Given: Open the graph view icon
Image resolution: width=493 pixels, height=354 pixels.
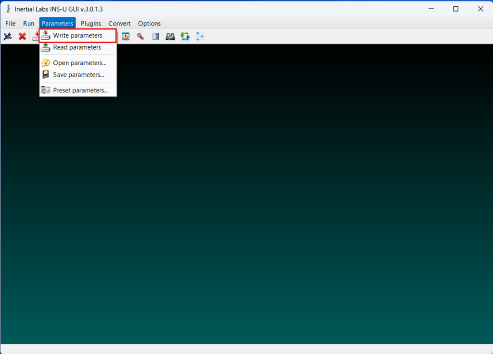Looking at the screenshot, I should pos(126,36).
